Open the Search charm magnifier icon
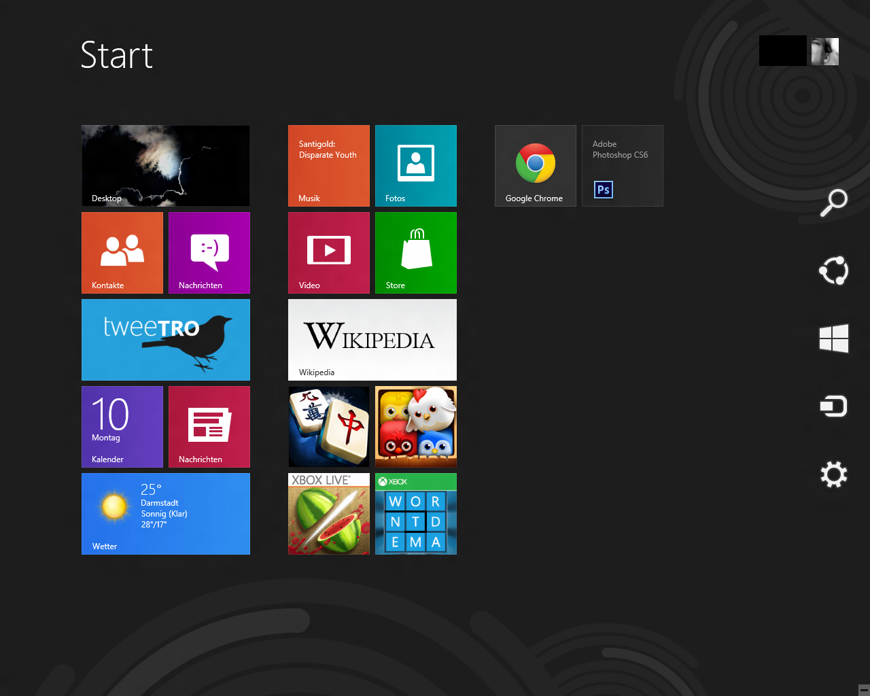This screenshot has height=696, width=870. (833, 203)
